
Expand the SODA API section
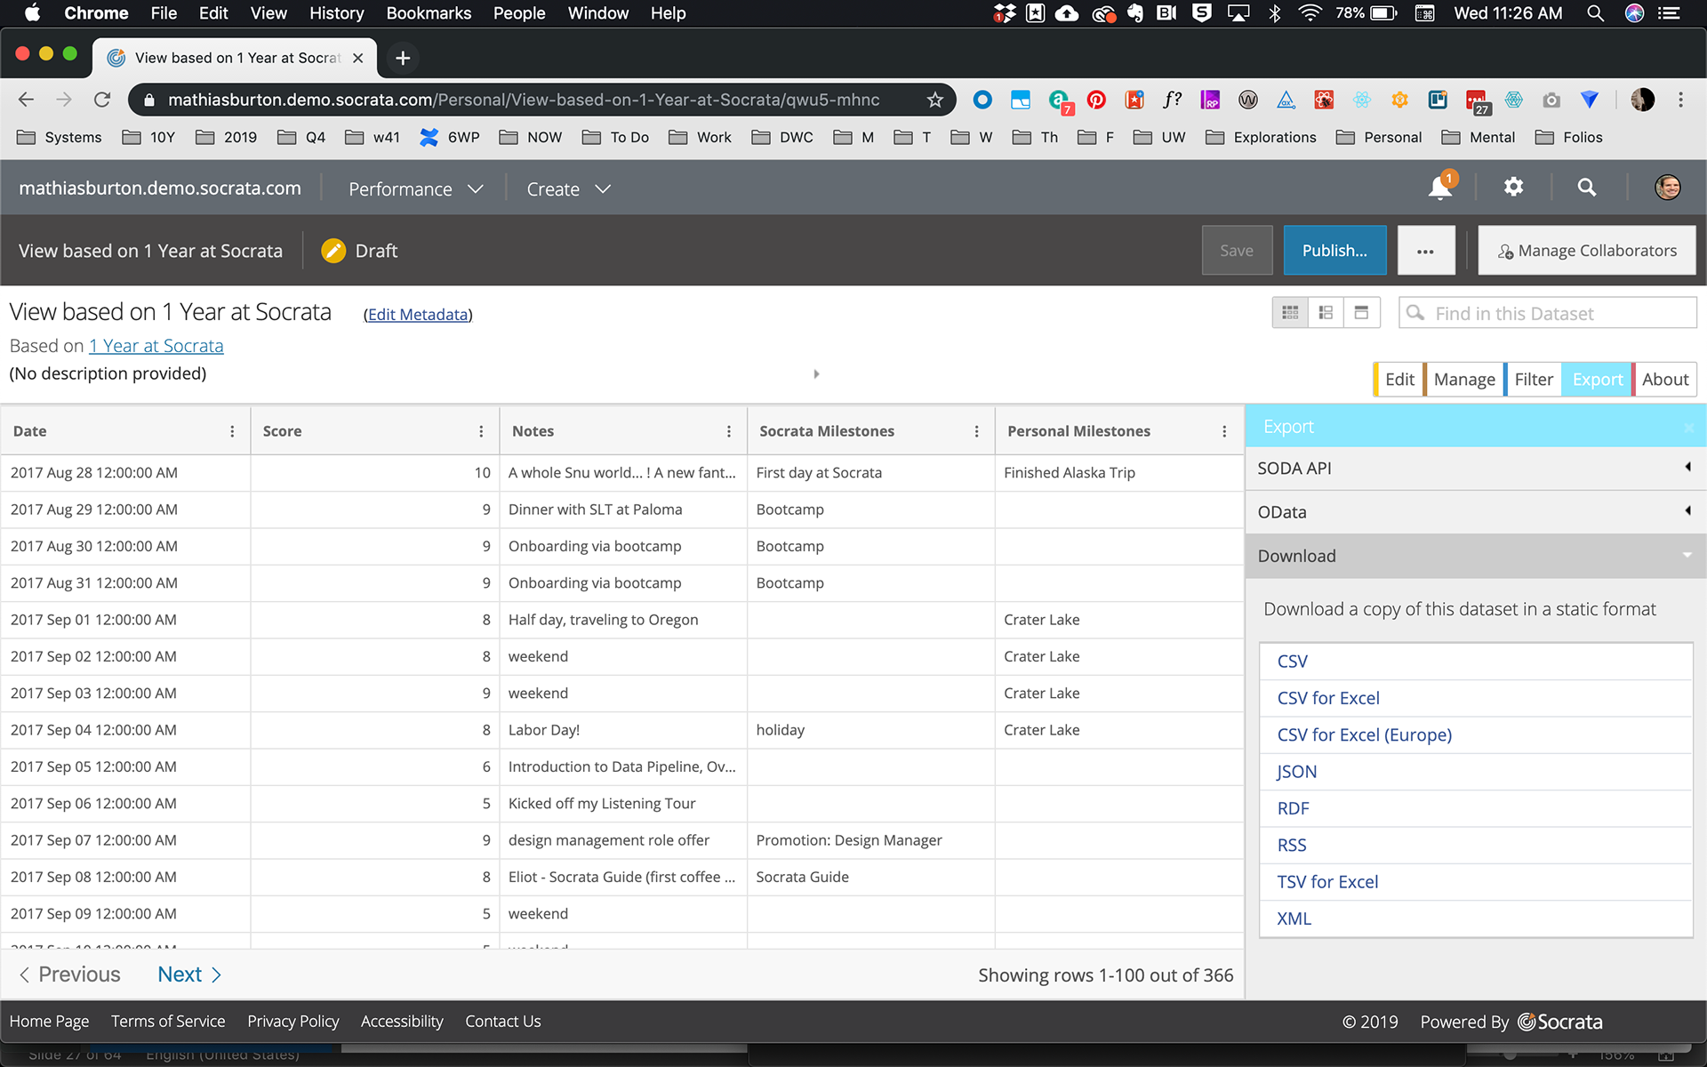coord(1476,468)
